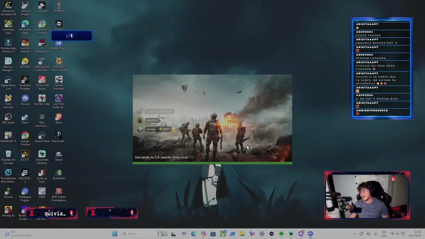The height and width of the screenshot is (239, 425).
Task: Open the Xbox app taskbar icon
Action: [223, 234]
